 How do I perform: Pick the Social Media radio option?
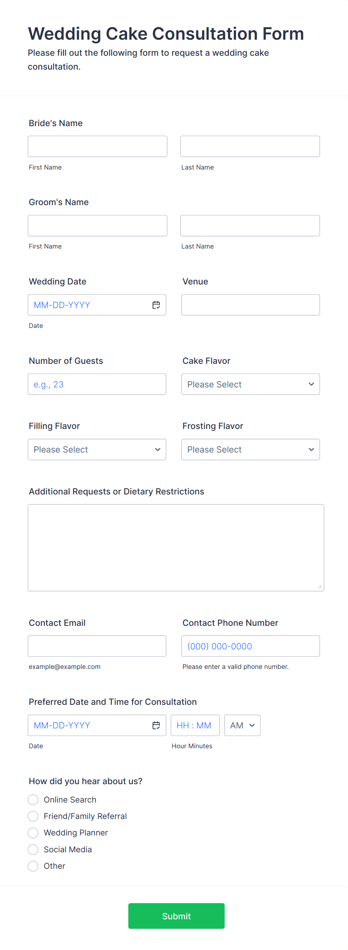click(33, 849)
